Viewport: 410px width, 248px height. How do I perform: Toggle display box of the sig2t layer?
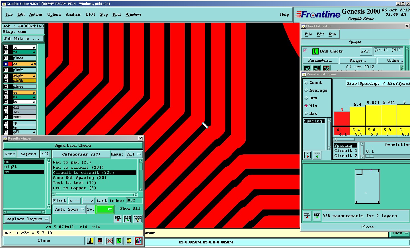pyautogui.click(x=6, y=76)
